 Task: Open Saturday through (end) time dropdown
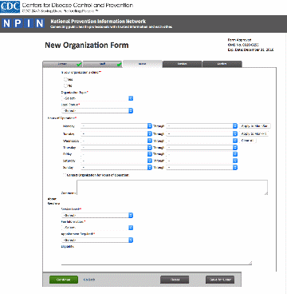pos(202,161)
